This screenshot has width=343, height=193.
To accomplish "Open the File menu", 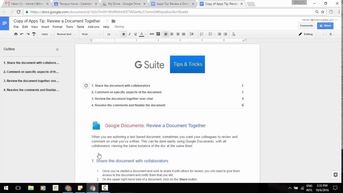I will point(16,27).
